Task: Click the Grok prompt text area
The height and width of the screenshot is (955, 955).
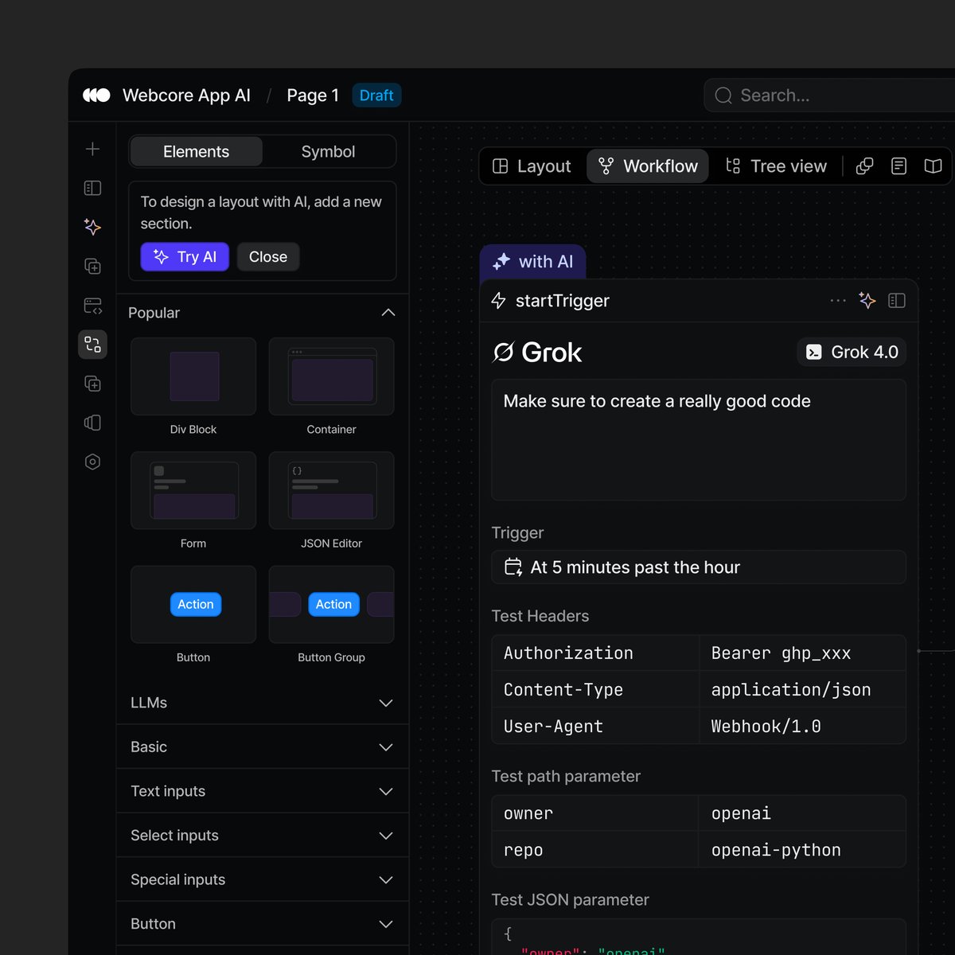Action: point(699,440)
